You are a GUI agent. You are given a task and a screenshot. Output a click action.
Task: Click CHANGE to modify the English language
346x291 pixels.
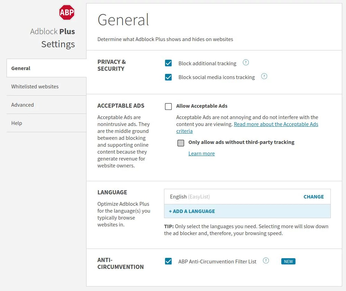313,196
